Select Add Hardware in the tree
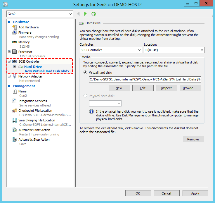The image size is (215, 203). (29, 27)
